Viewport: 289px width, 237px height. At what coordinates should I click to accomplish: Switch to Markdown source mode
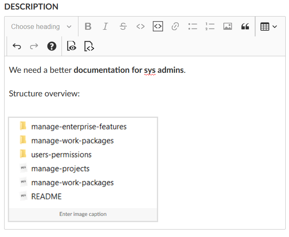pos(89,46)
